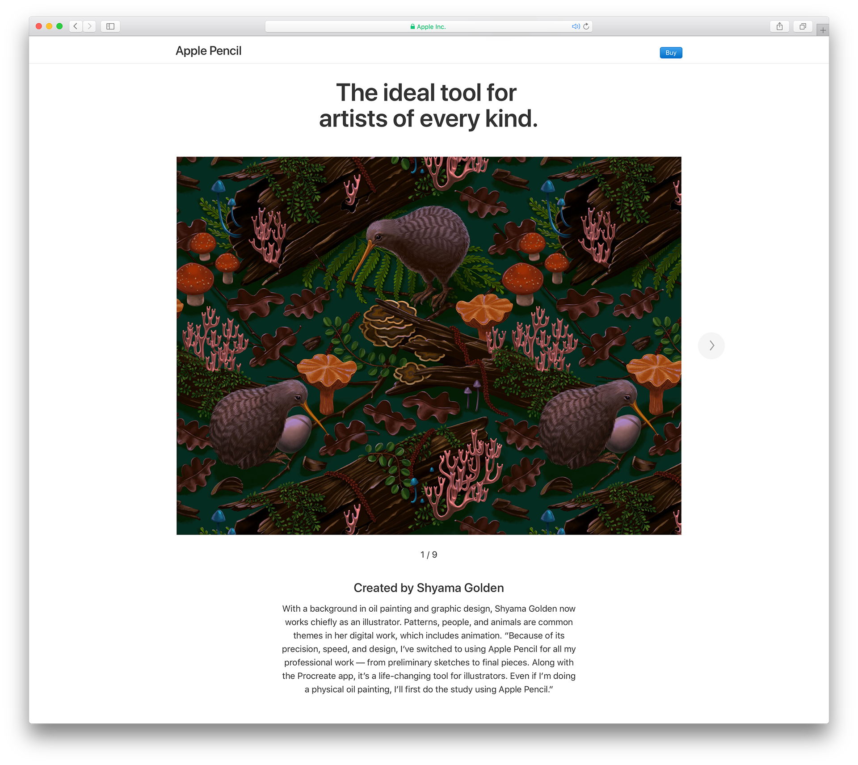Image resolution: width=858 pixels, height=765 pixels.
Task: Click the 'Created by Shyama Golden' heading
Action: [429, 588]
